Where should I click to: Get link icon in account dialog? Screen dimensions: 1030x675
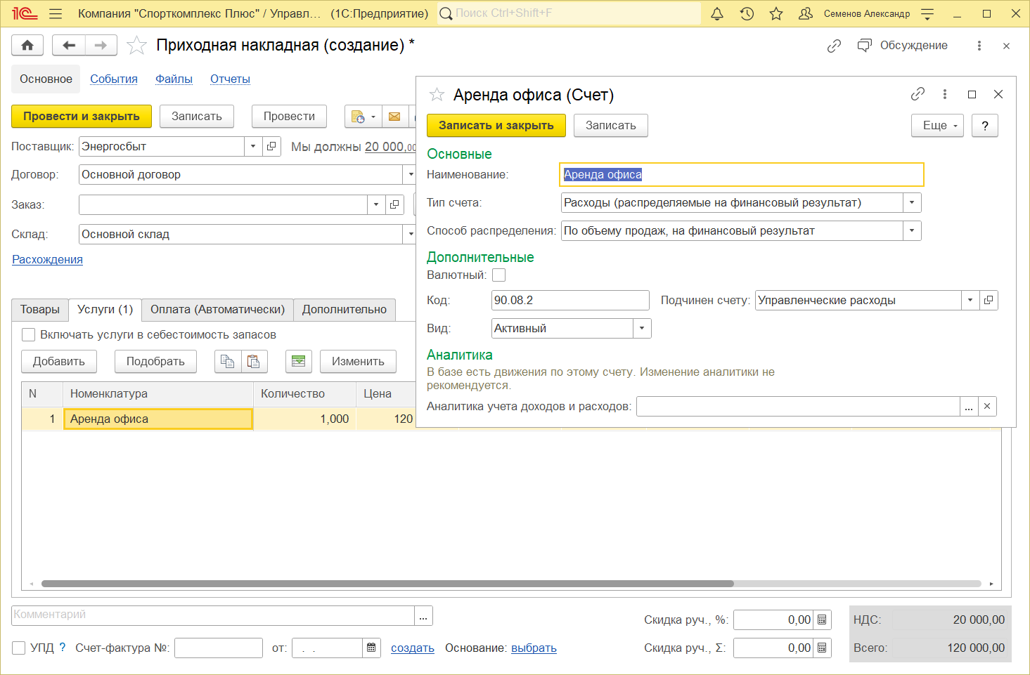918,94
